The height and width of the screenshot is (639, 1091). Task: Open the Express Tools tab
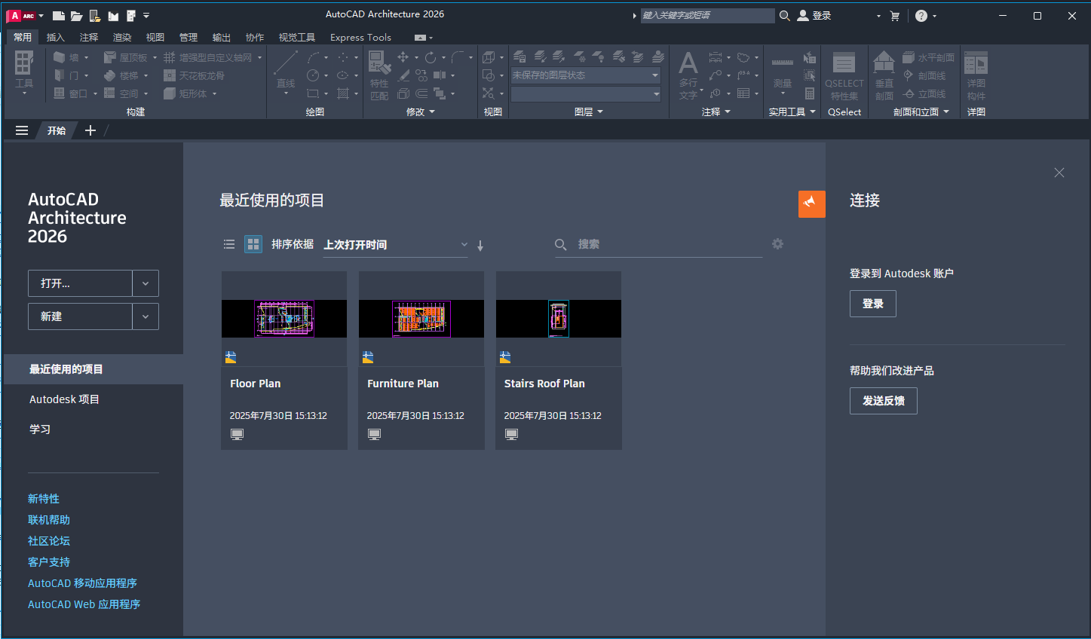(x=360, y=37)
